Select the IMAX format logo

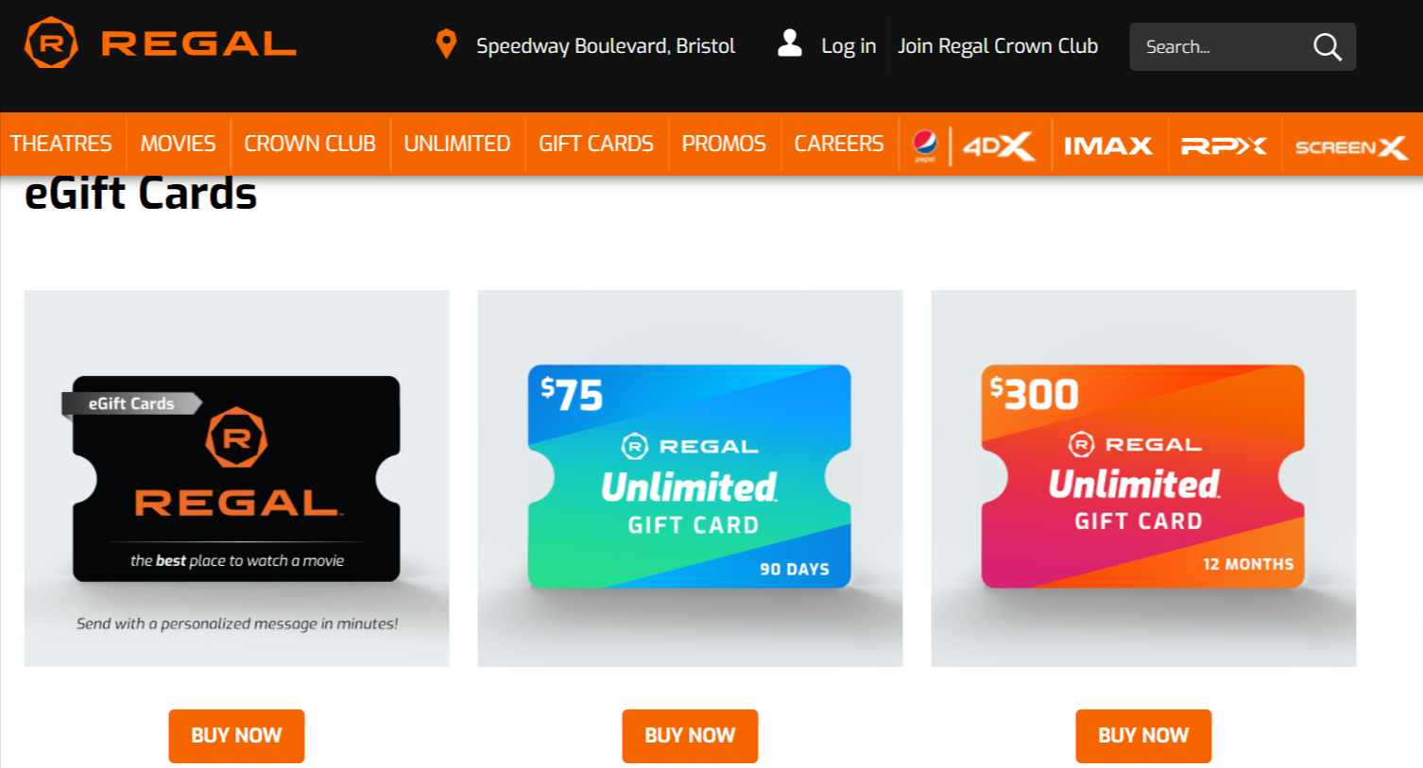(1108, 145)
